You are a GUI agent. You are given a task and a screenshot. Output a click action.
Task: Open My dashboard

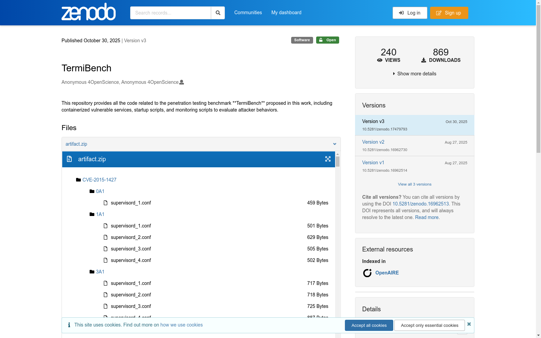click(x=286, y=13)
